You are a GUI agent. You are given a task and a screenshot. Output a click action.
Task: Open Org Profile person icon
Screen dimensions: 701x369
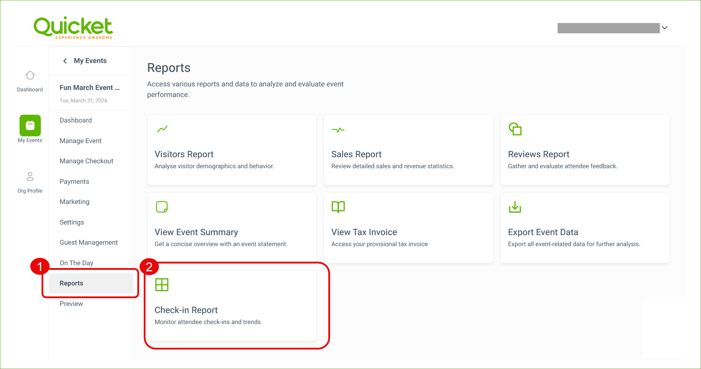pyautogui.click(x=30, y=176)
